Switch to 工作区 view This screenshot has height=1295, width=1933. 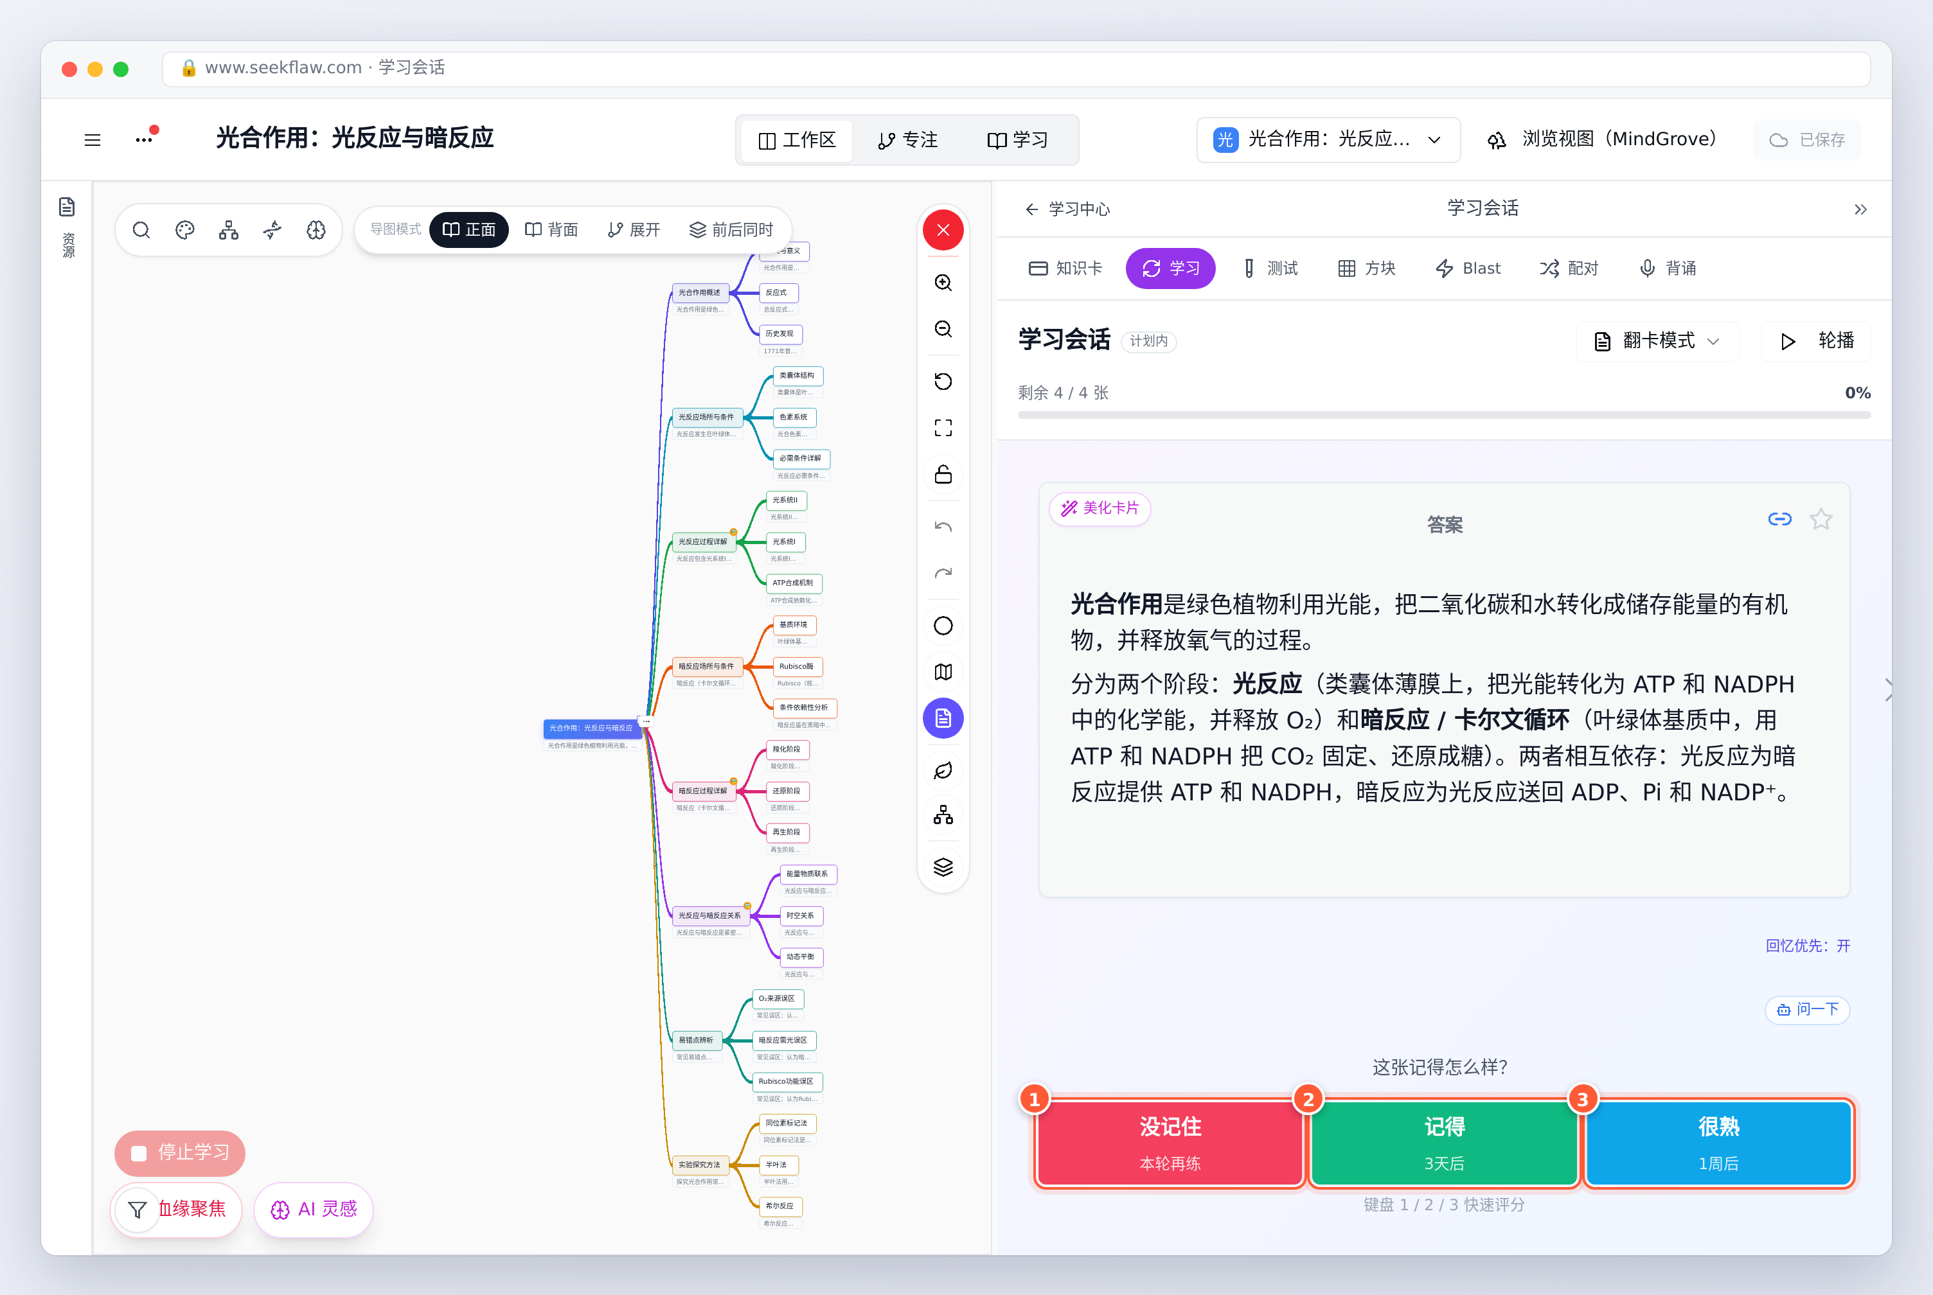(797, 141)
